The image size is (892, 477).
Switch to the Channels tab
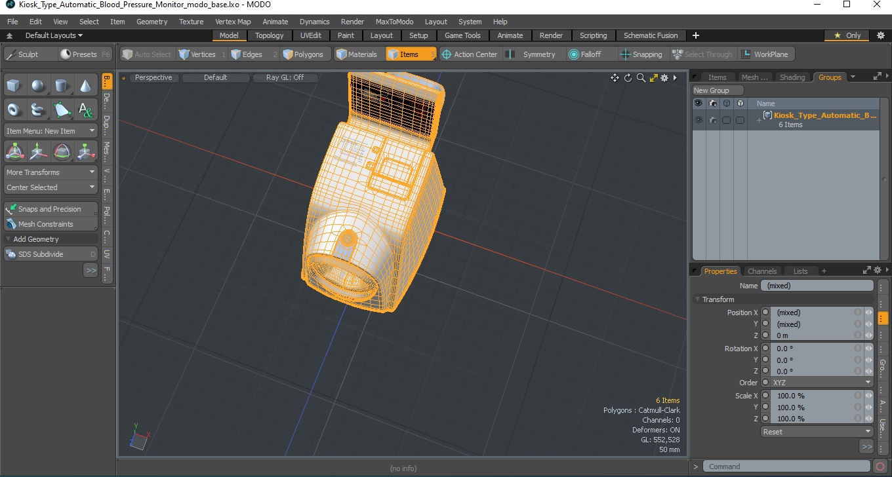762,271
